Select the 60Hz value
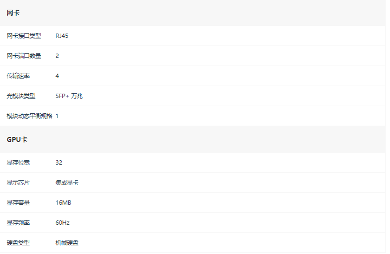The width and height of the screenshot is (390, 254). coord(62,223)
